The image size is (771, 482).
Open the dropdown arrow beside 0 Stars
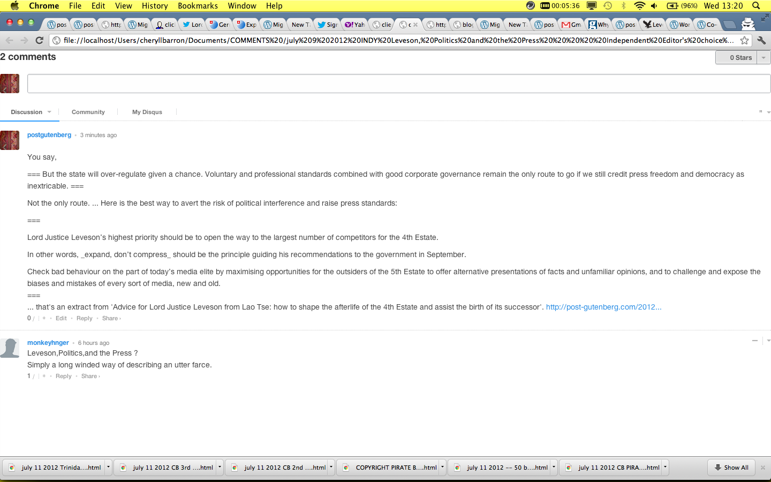(764, 57)
